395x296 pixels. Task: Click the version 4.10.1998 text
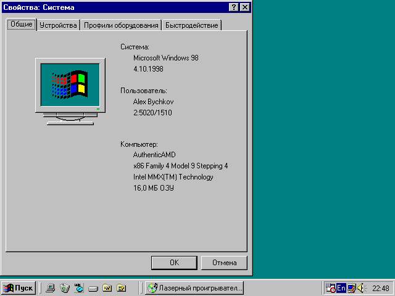click(x=148, y=69)
